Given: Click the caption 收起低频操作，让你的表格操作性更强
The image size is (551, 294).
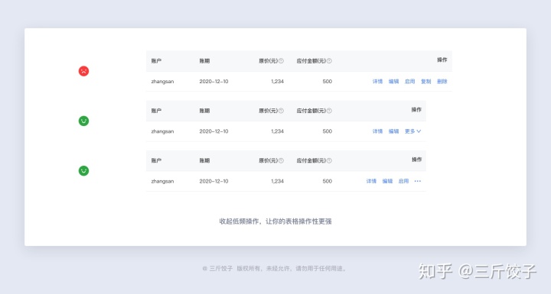Looking at the screenshot, I should click(x=275, y=221).
